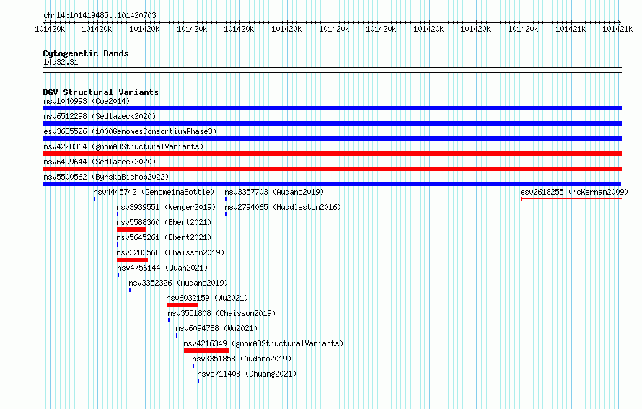Select the blue bar under nsv6512298
The image size is (642, 409).
[x=332, y=123]
